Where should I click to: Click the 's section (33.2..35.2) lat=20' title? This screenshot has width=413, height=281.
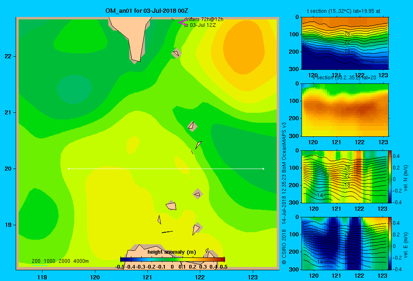[x=344, y=78]
